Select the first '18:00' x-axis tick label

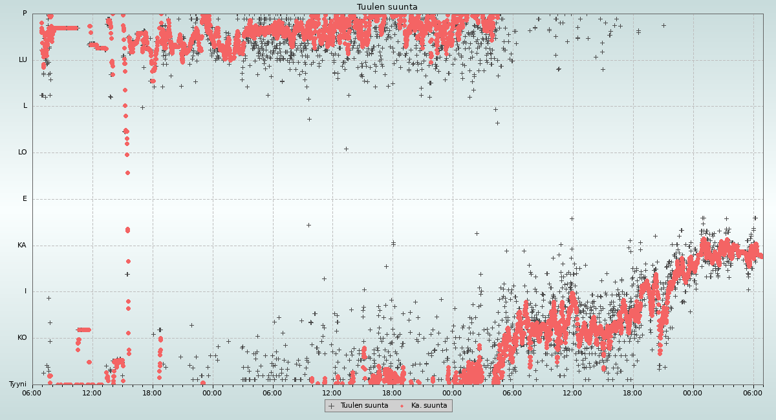click(152, 393)
